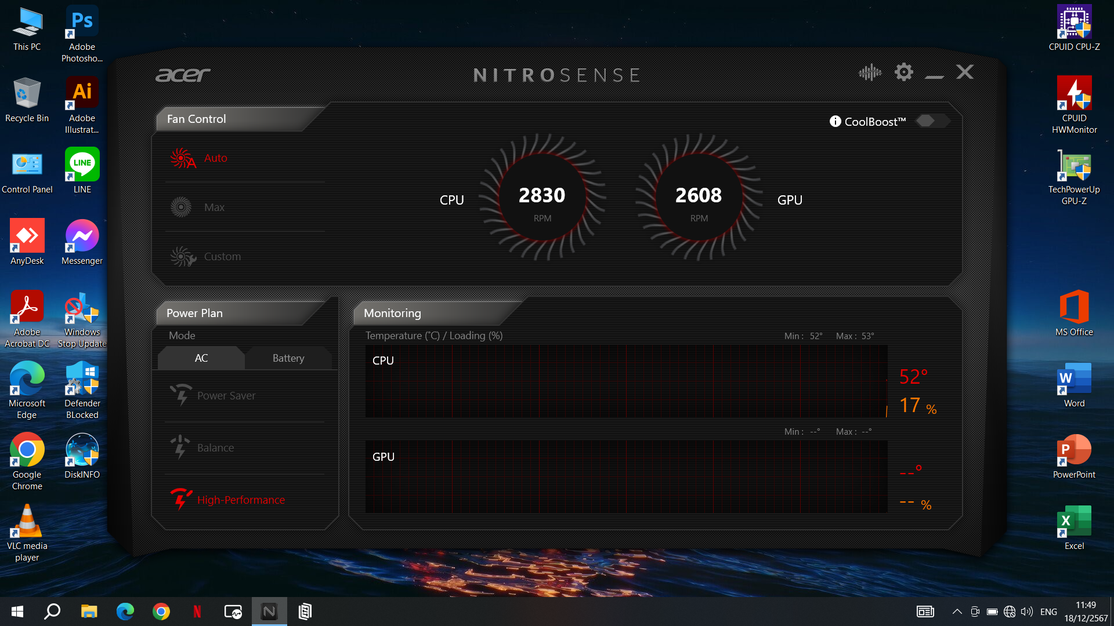Click NitroSense taskbar button

pos(269,612)
